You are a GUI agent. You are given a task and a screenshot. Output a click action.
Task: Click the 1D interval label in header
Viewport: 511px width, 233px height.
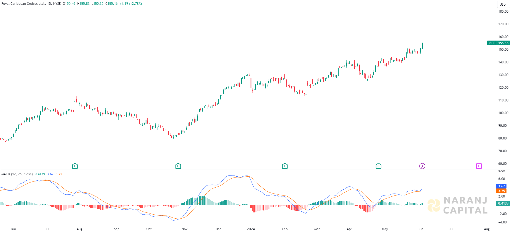49,4
